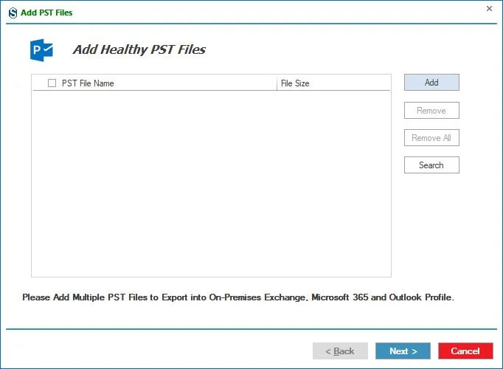This screenshot has width=503, height=369.
Task: Click the disabled Remove button
Action: pyautogui.click(x=431, y=111)
